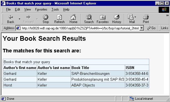Expand the address bar dropdown list
170x102 pixels.
tap(141, 28)
